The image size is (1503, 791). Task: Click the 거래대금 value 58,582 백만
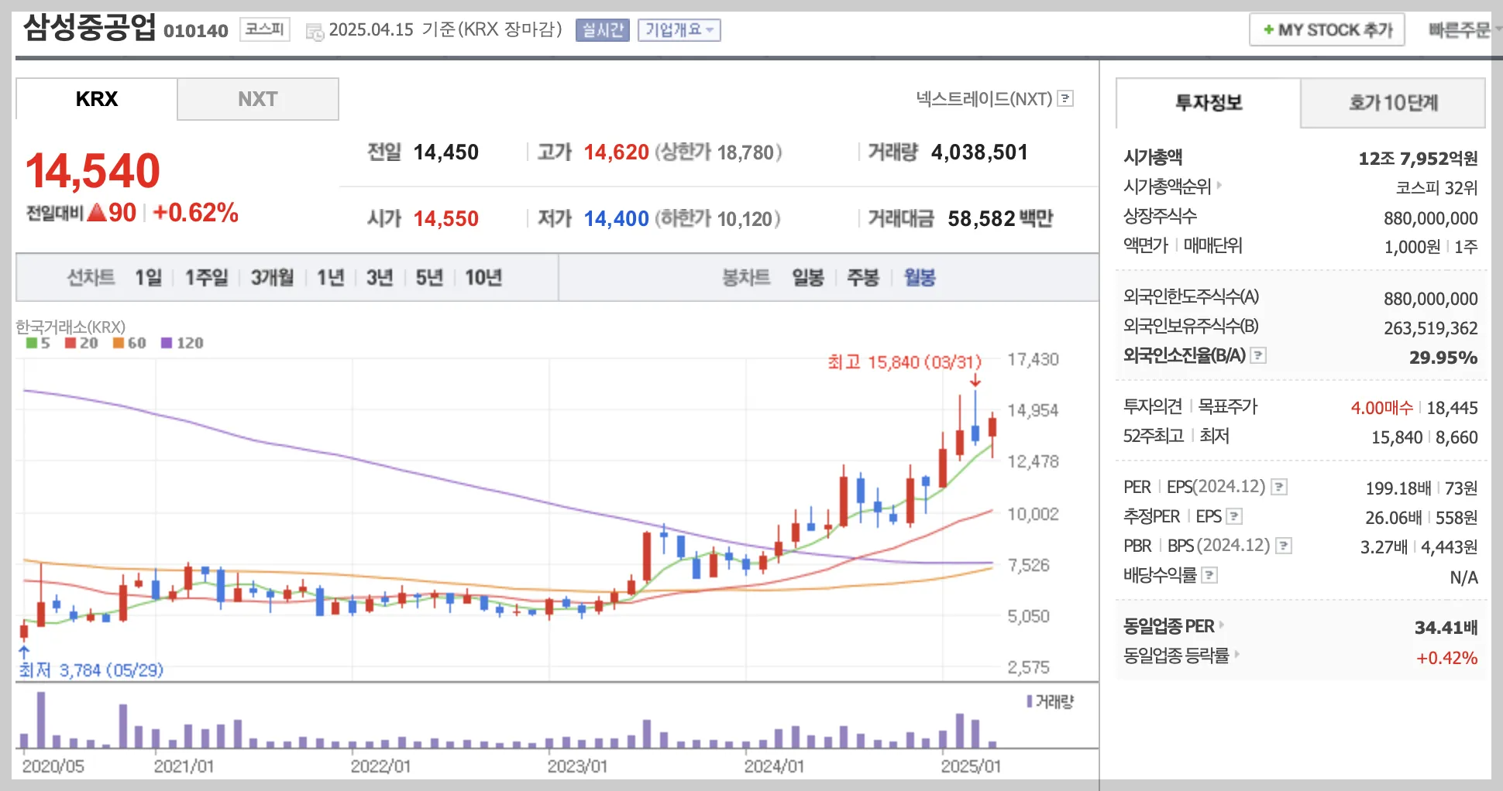[1000, 219]
